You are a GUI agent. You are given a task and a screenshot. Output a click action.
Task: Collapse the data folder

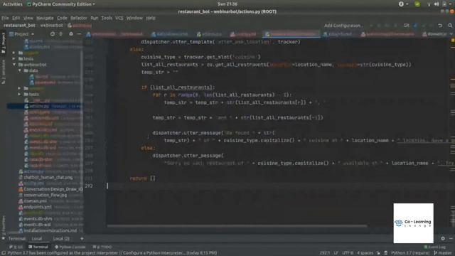[19, 70]
